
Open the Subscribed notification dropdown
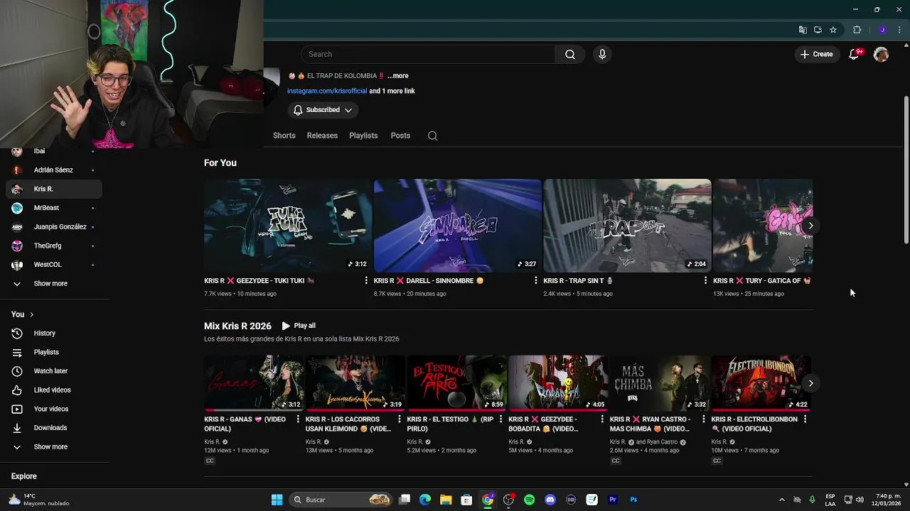click(x=323, y=110)
